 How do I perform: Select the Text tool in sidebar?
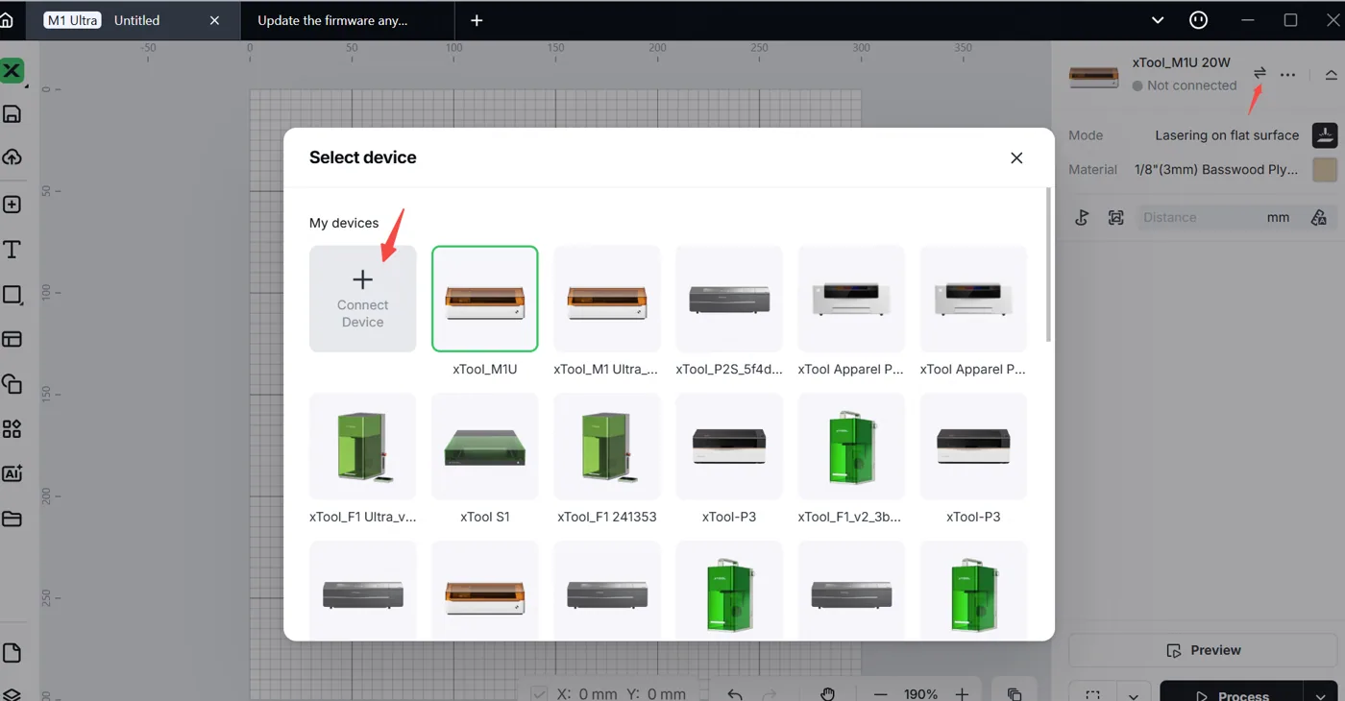(12, 250)
